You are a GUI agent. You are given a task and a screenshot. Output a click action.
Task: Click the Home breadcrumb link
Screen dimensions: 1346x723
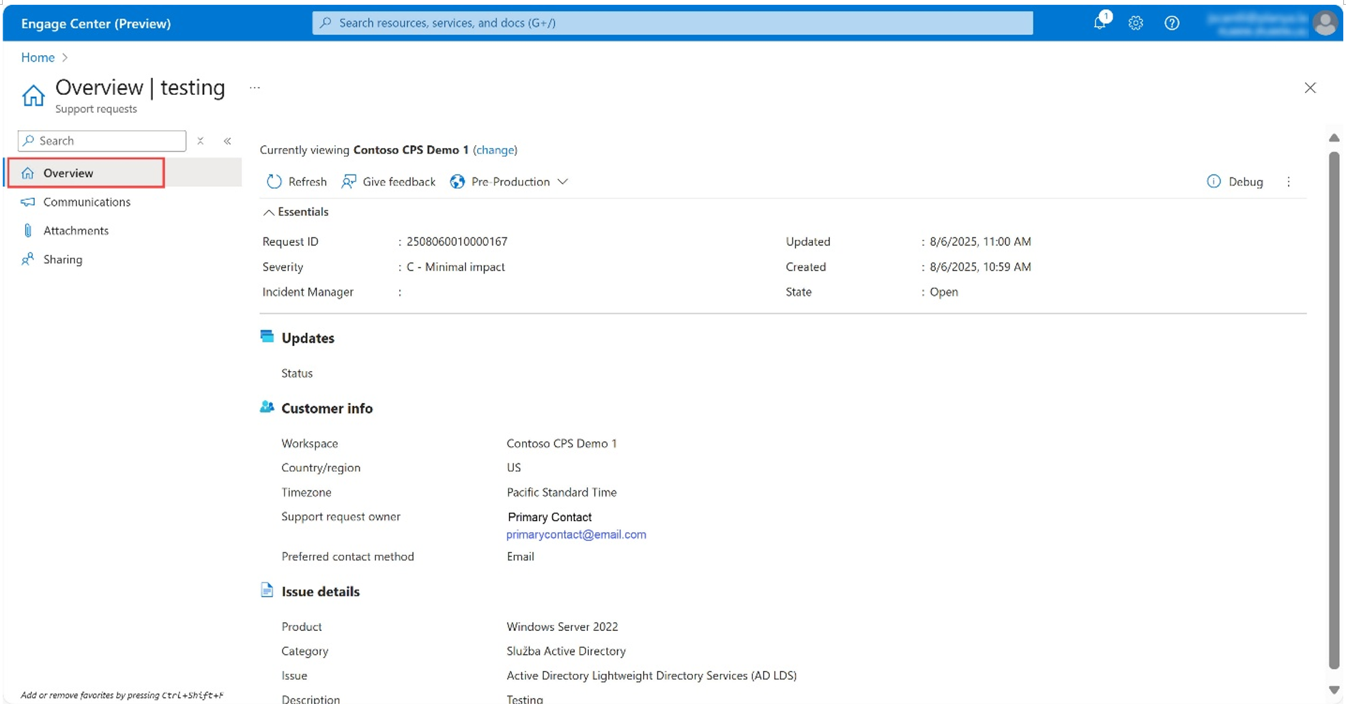38,57
